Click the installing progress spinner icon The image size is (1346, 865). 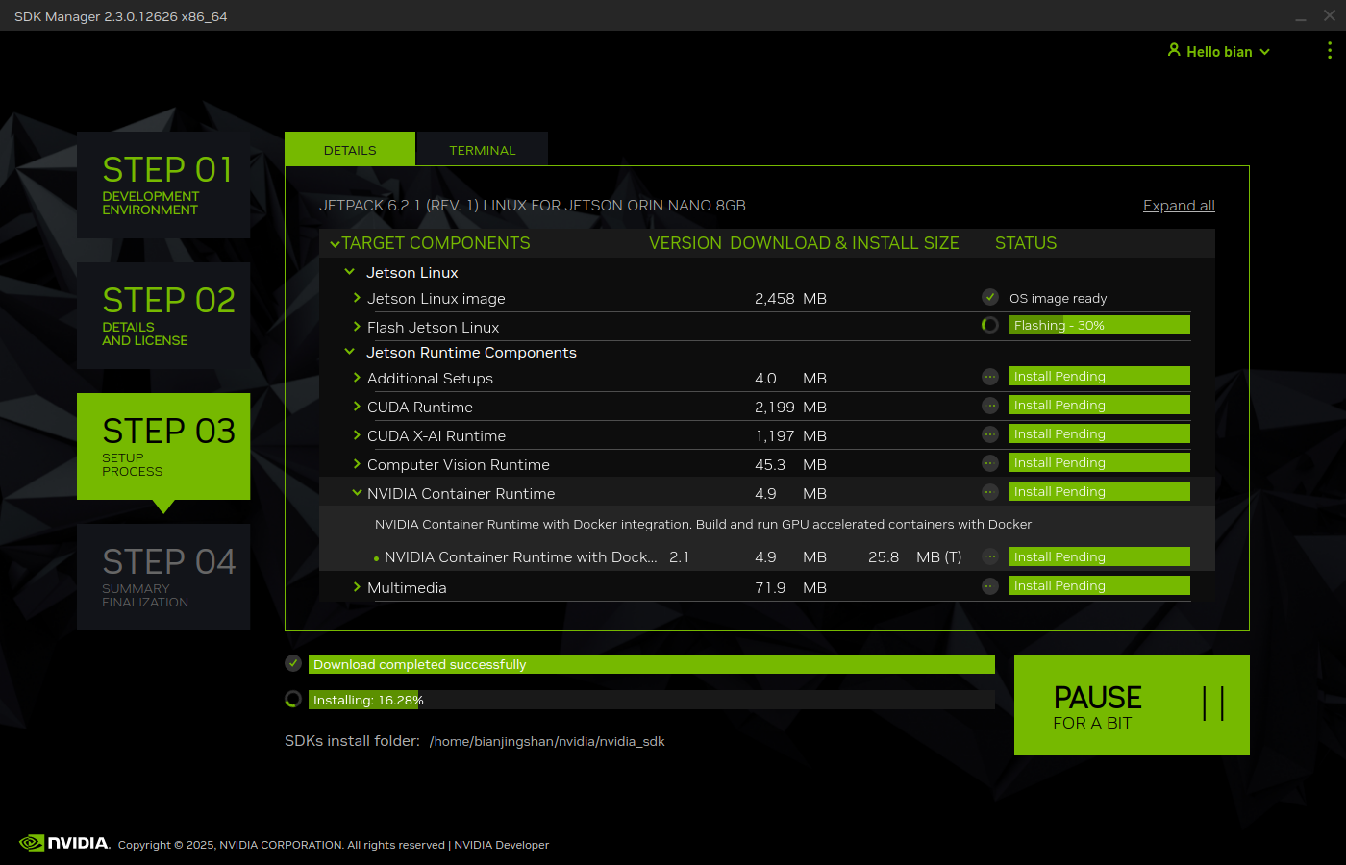pyautogui.click(x=293, y=699)
